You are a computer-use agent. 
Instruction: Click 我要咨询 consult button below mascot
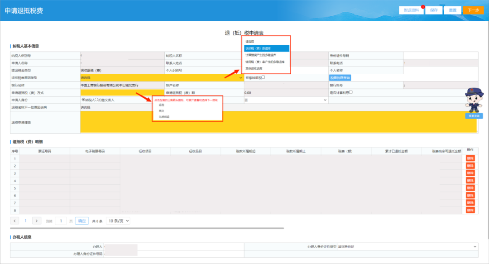pyautogui.click(x=474, y=116)
